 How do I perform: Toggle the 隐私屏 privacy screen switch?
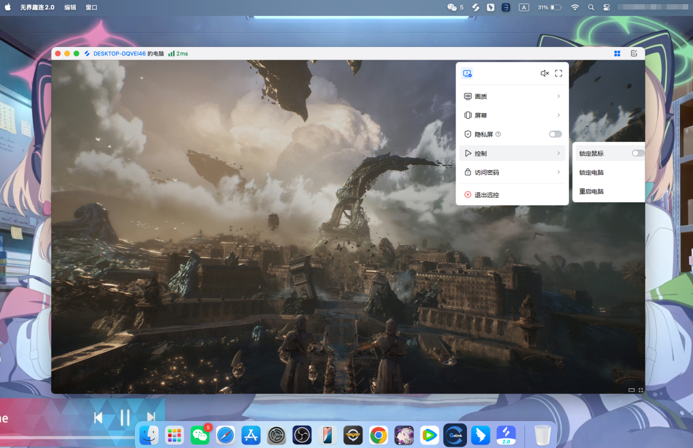[x=555, y=135]
